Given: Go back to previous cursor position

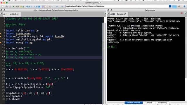Looking at the screenshot, I should (x=57, y=6).
